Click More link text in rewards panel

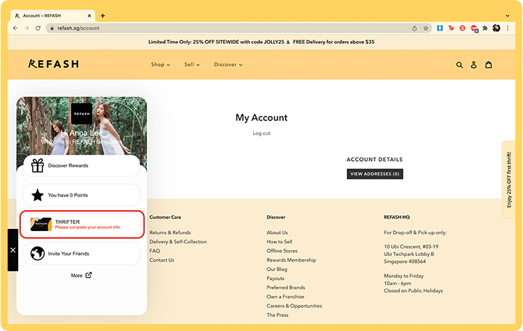[x=76, y=275]
